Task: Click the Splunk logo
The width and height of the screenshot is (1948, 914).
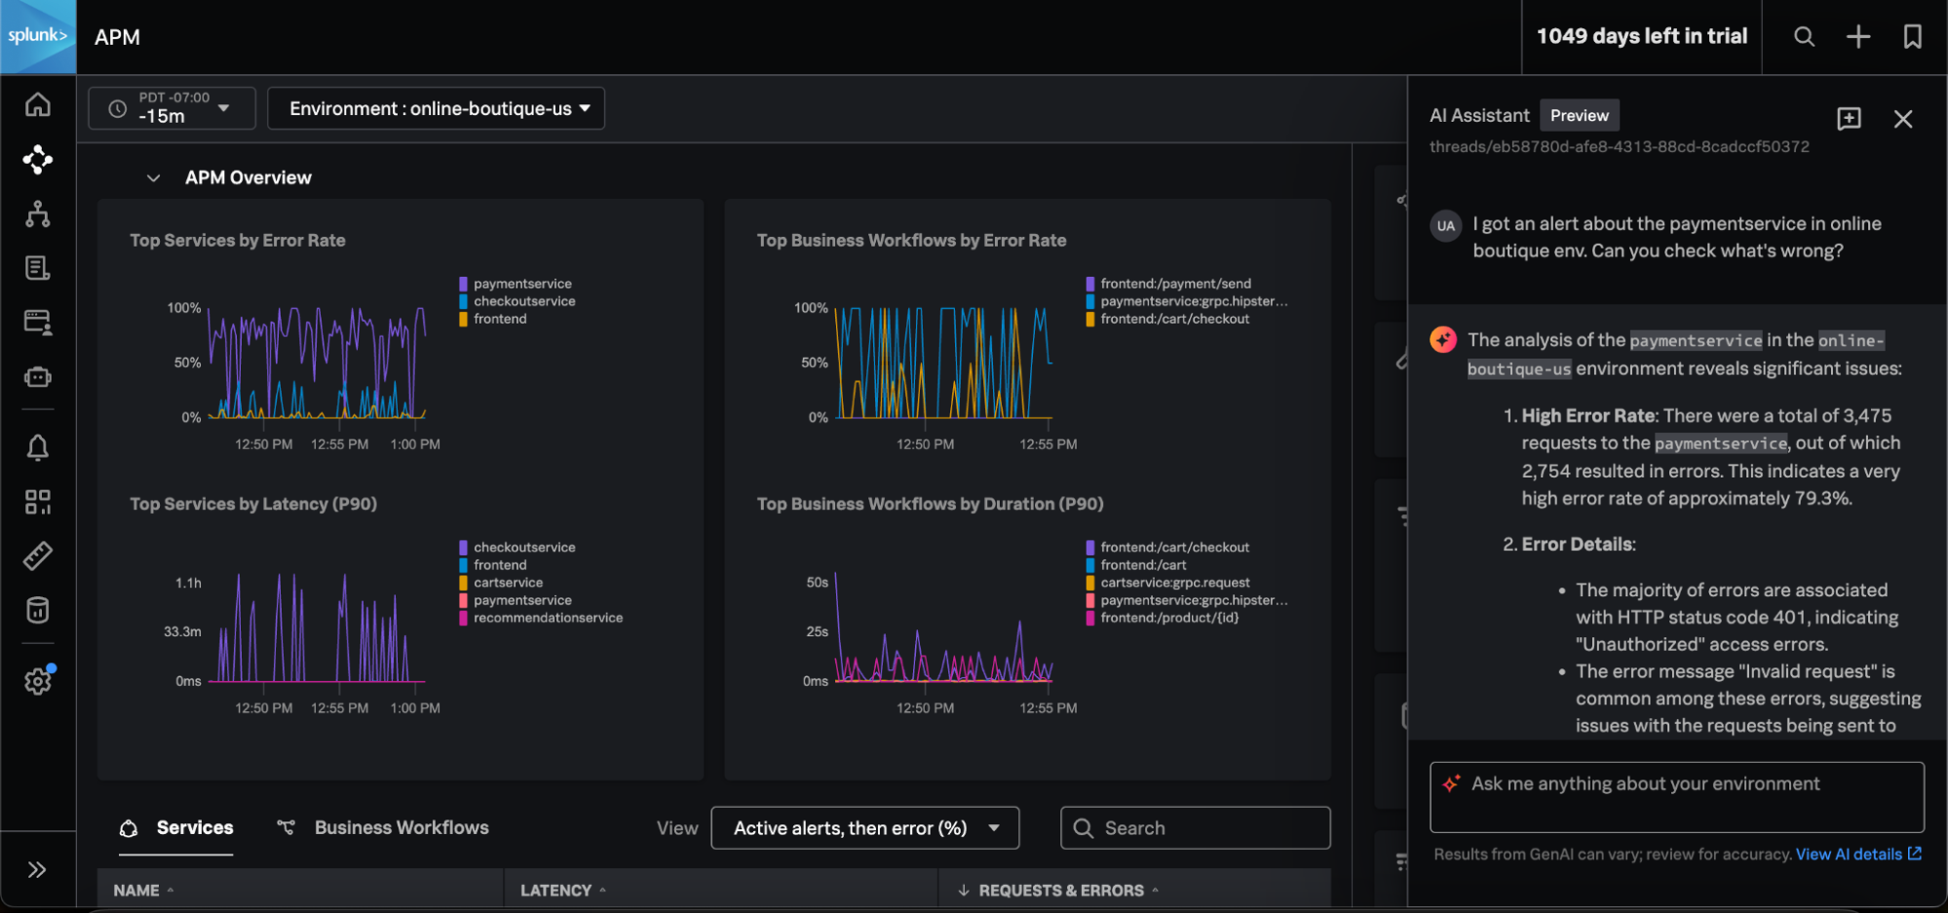Action: tap(38, 36)
